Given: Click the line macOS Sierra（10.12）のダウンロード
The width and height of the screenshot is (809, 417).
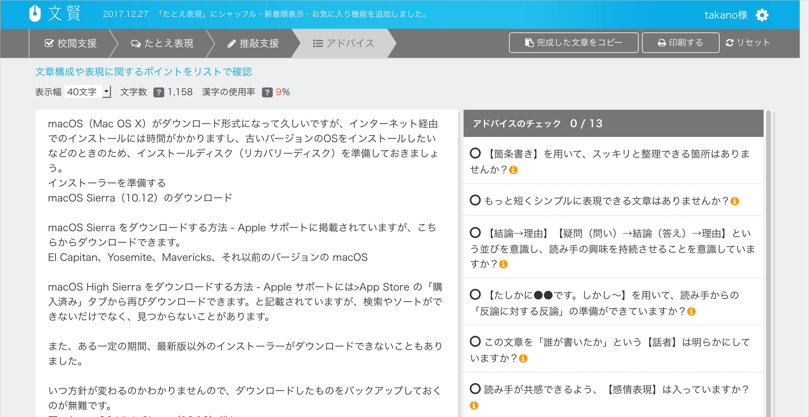Looking at the screenshot, I should (x=140, y=198).
